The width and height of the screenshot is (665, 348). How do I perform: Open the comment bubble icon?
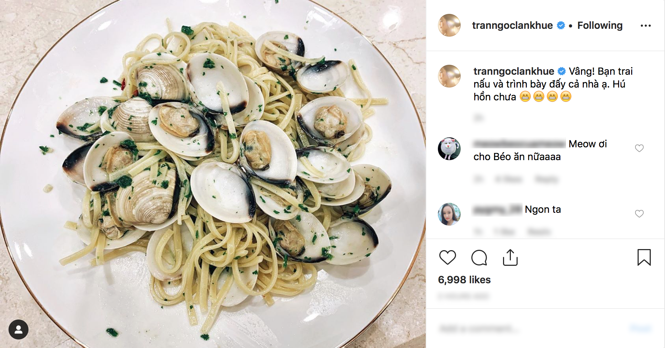(479, 258)
